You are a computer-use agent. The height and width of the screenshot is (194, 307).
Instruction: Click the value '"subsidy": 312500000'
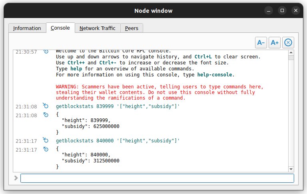pos(90,161)
